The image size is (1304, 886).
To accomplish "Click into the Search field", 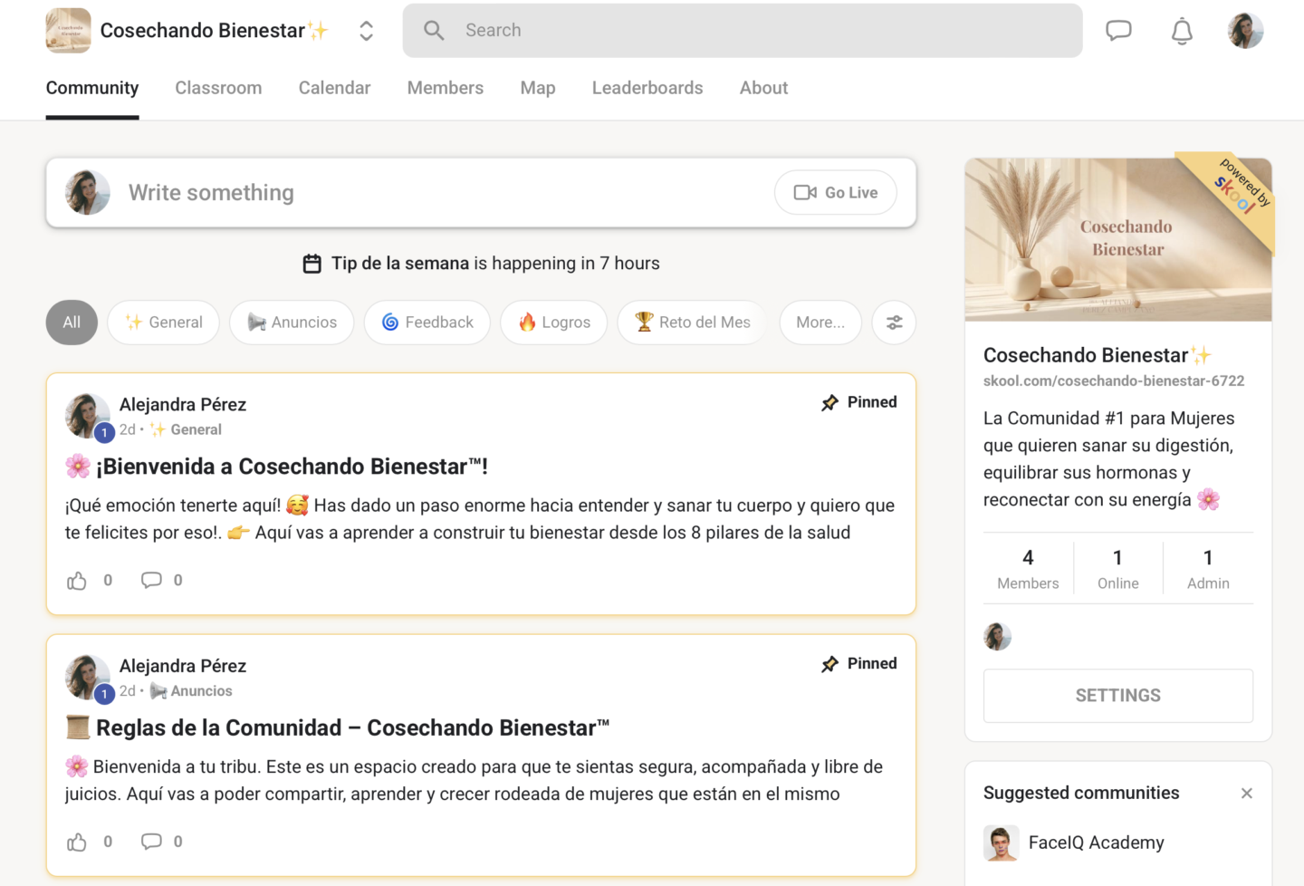I will [743, 31].
